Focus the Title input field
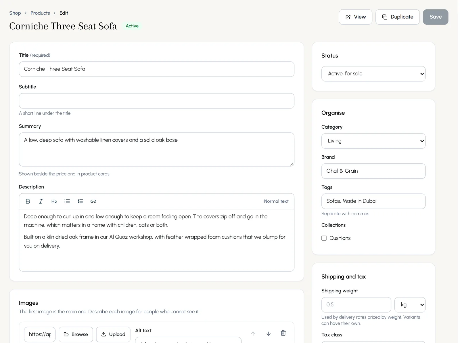460x343 pixels. tap(157, 69)
